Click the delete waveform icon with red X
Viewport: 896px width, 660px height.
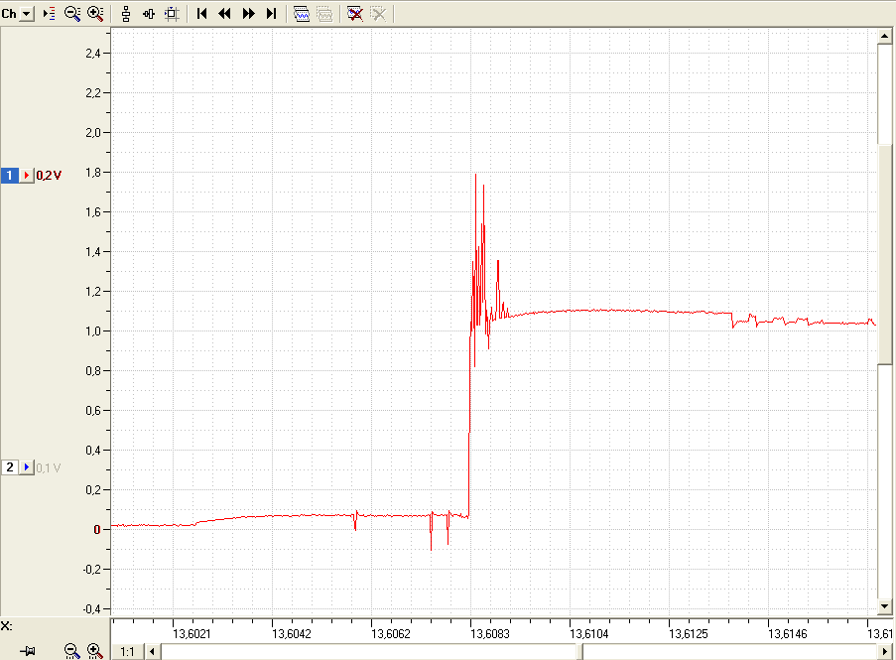tap(355, 14)
